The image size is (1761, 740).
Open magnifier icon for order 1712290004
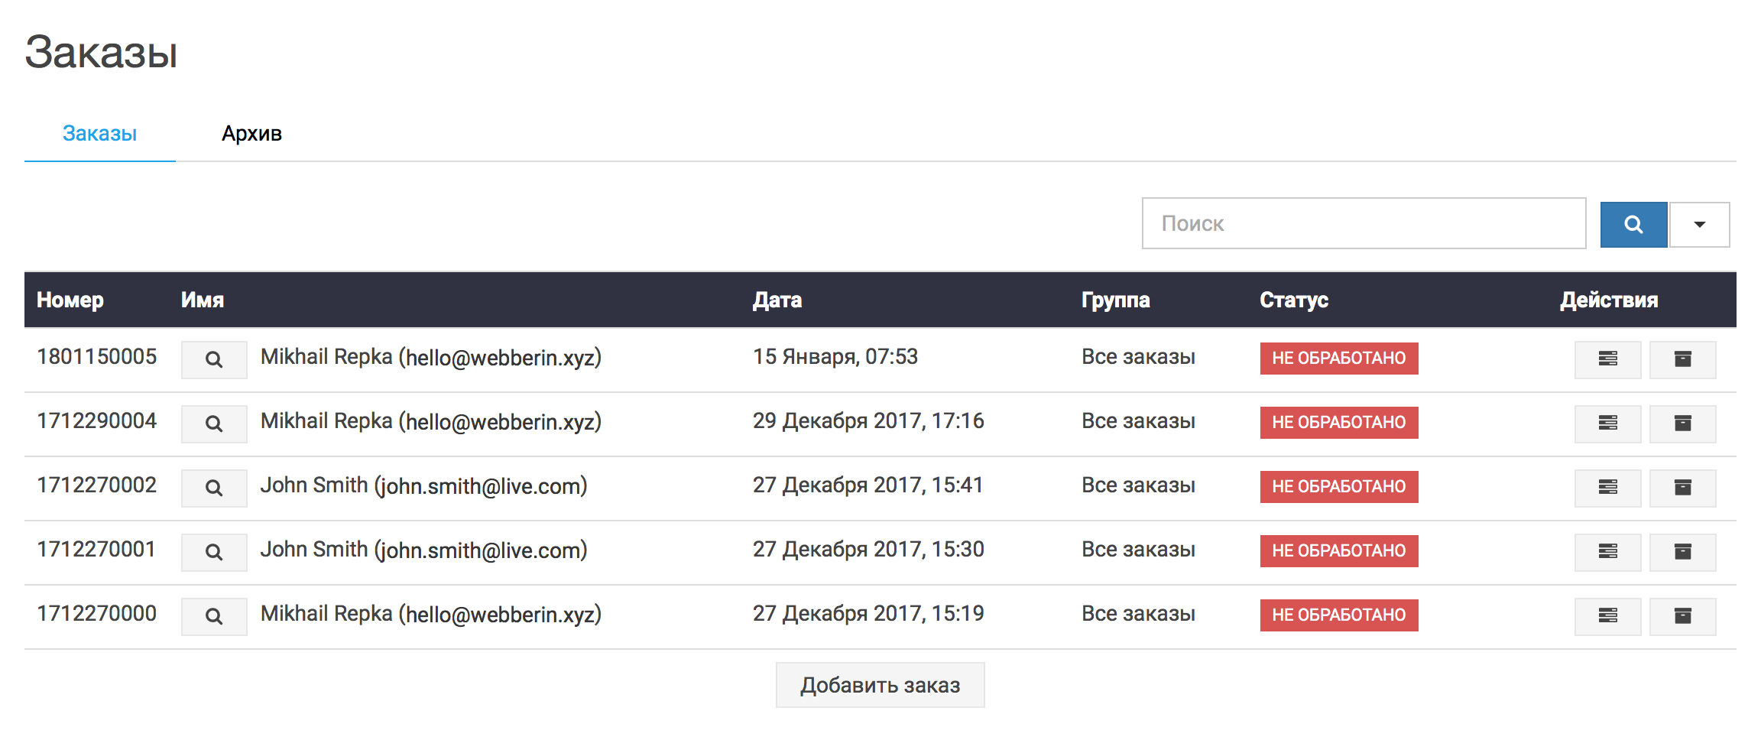click(214, 424)
